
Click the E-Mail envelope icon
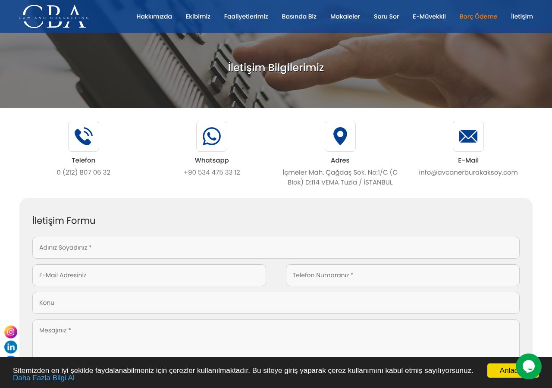click(x=468, y=136)
